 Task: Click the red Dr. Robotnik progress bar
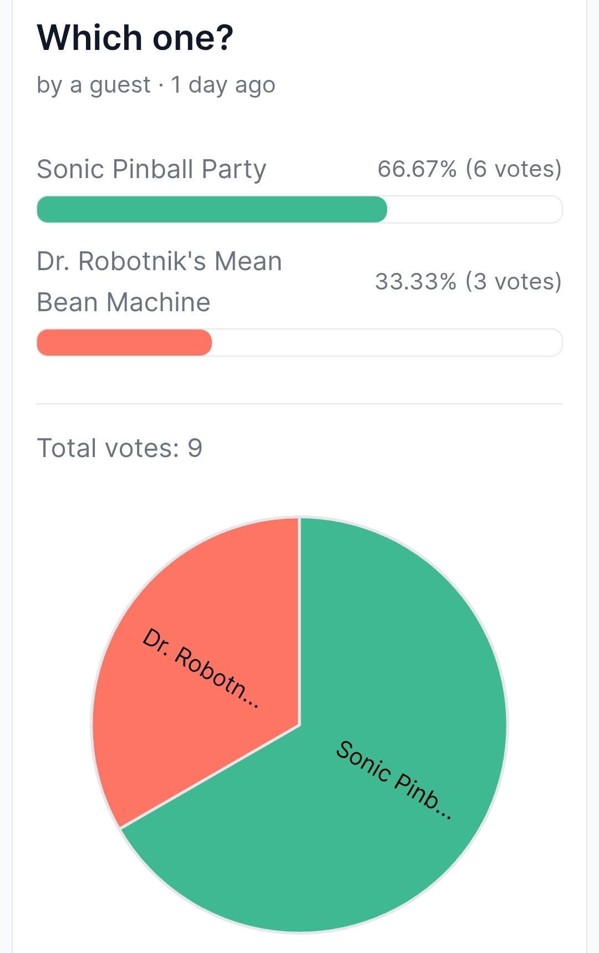pos(124,342)
